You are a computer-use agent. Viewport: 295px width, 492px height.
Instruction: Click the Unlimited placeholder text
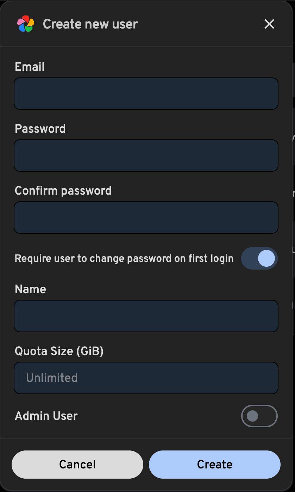point(51,378)
